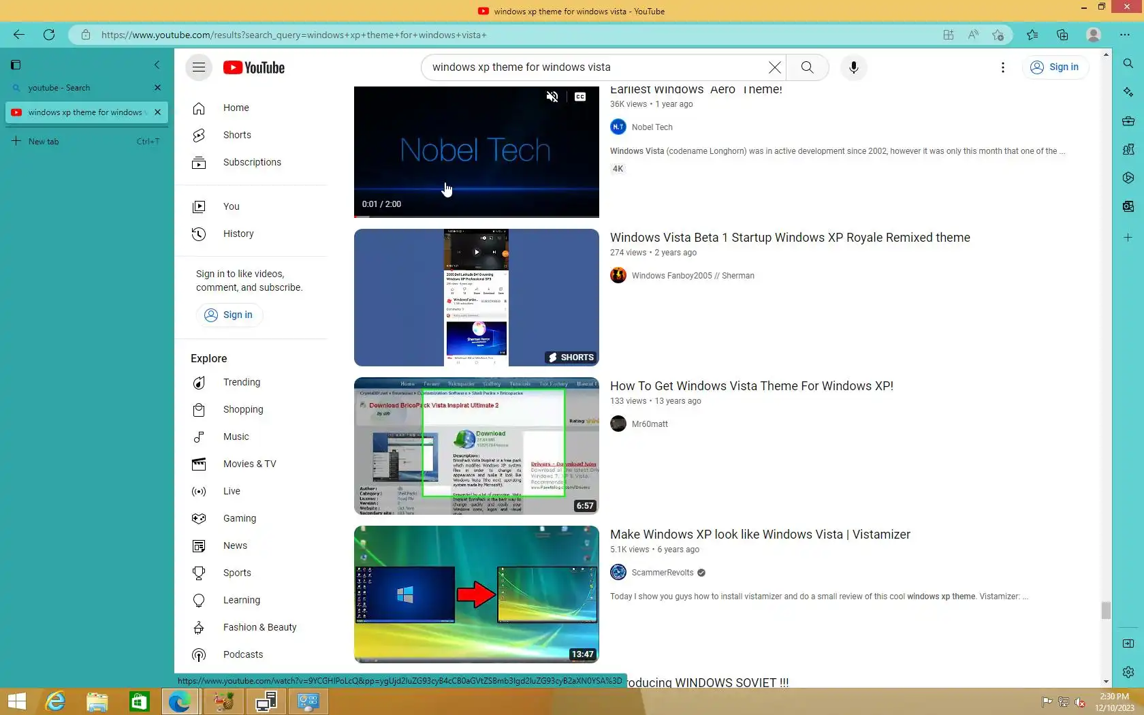Image resolution: width=1144 pixels, height=715 pixels.
Task: Click the page vertical scrollbar thumb
Action: tap(1106, 610)
